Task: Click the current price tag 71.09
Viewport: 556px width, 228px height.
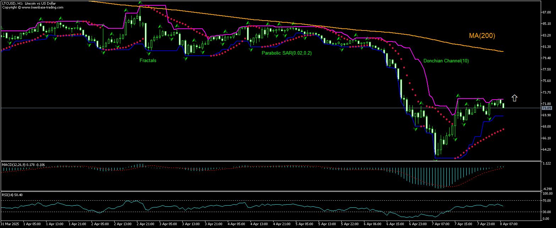Action: click(546, 108)
